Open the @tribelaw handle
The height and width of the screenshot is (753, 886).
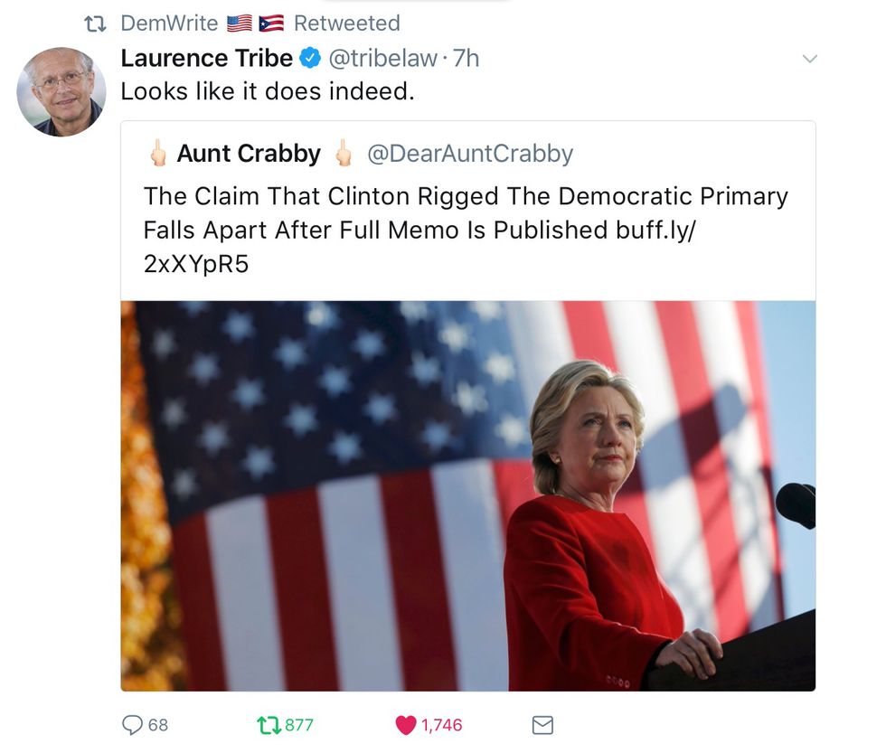[x=382, y=58]
